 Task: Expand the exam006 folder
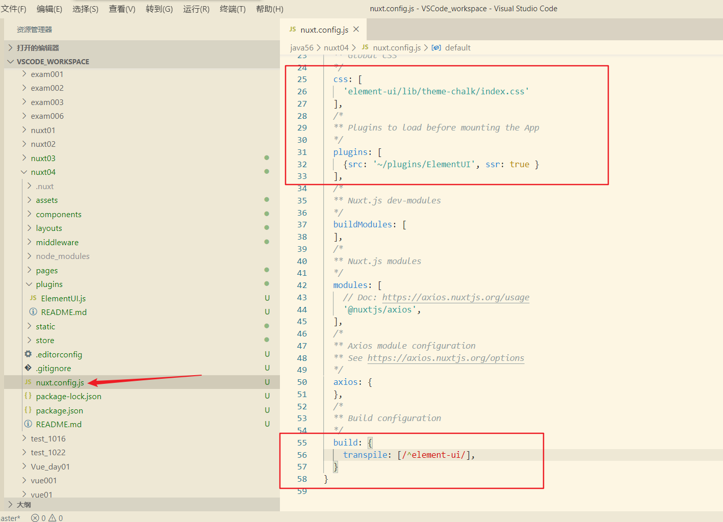coord(24,116)
